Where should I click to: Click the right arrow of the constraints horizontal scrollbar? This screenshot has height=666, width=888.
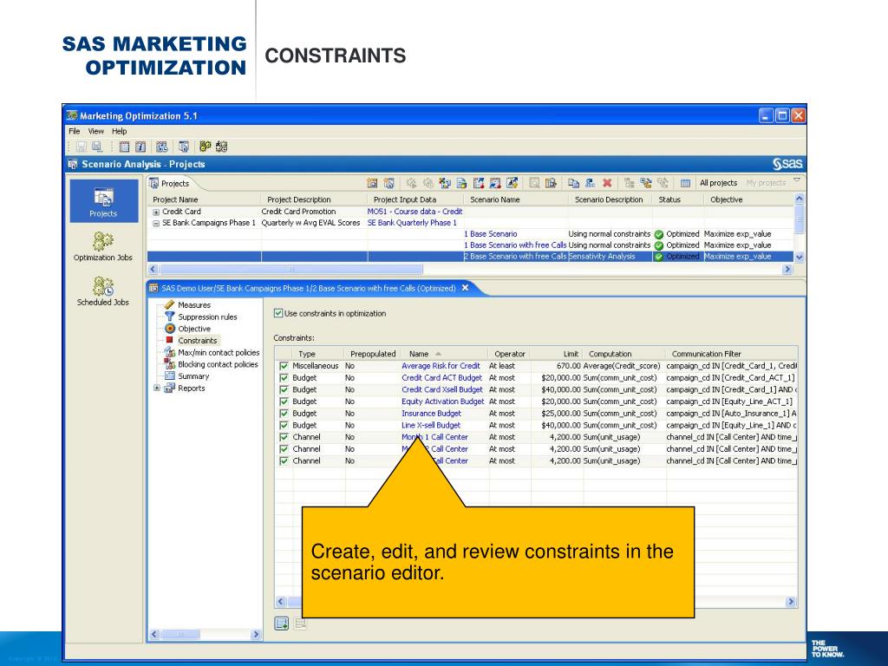[791, 602]
